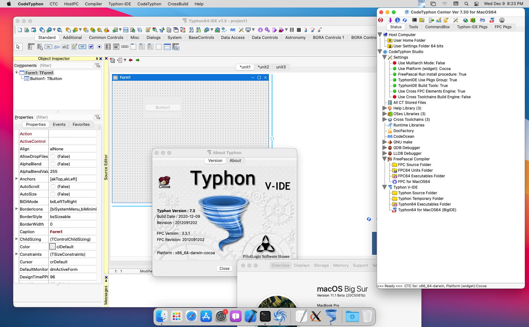
Task: Click the Pause icon in IDE toolbar
Action: coord(292,30)
